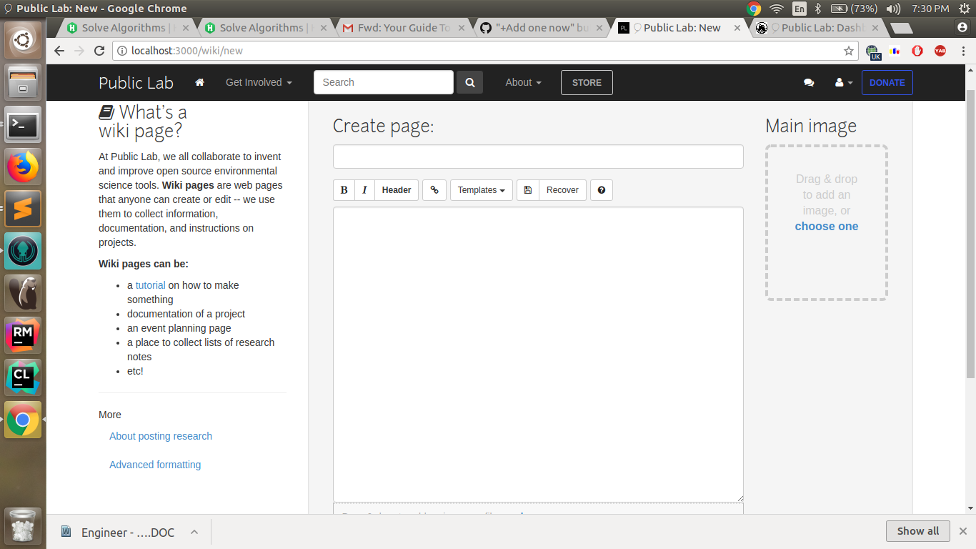Viewport: 976px width, 549px height.
Task: Open Ubuntu dash search launcher
Action: coord(23,41)
